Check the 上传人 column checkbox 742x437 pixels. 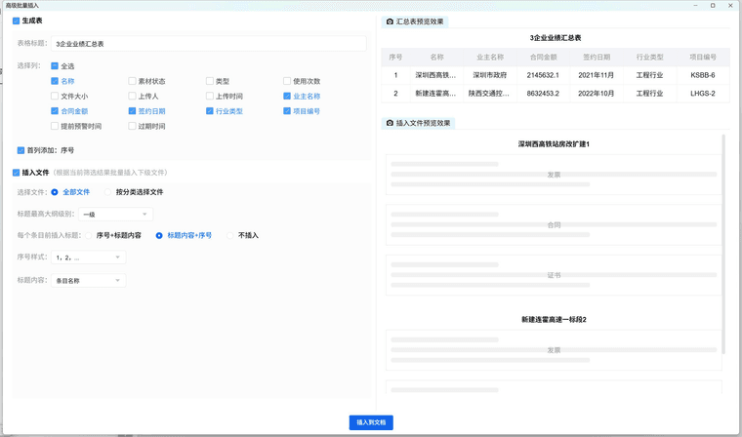[x=132, y=96]
